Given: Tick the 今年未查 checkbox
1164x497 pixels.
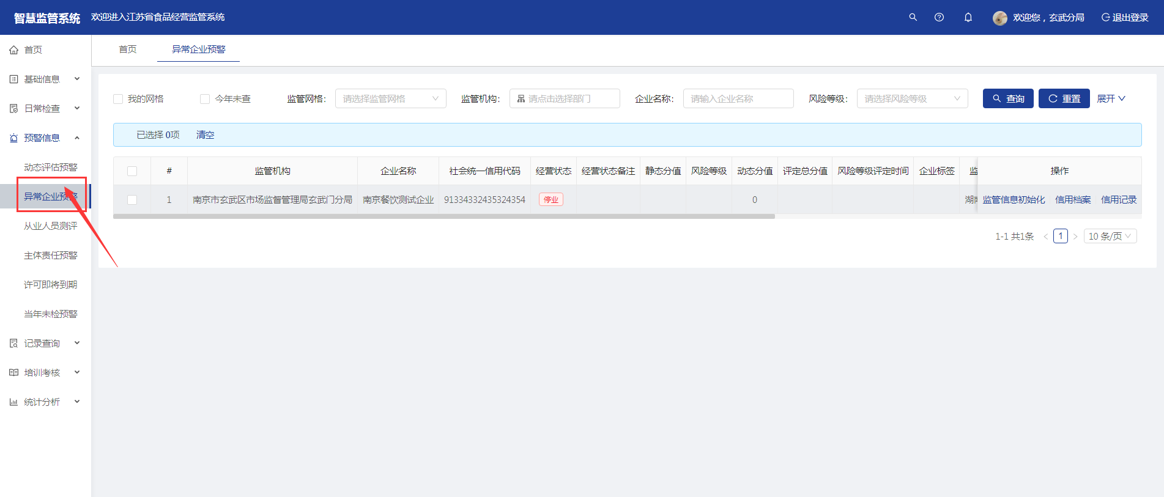Looking at the screenshot, I should click(x=205, y=99).
